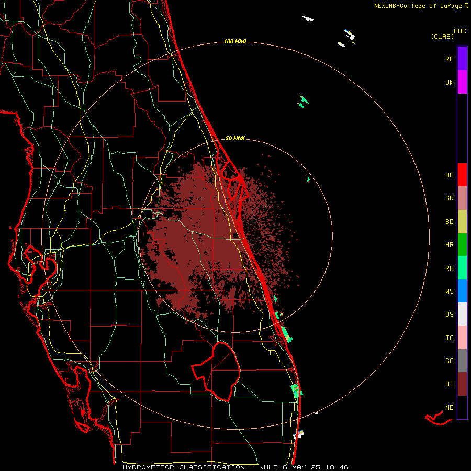Select the BD yellow legend swatch
The width and height of the screenshot is (471, 471).
(462, 222)
